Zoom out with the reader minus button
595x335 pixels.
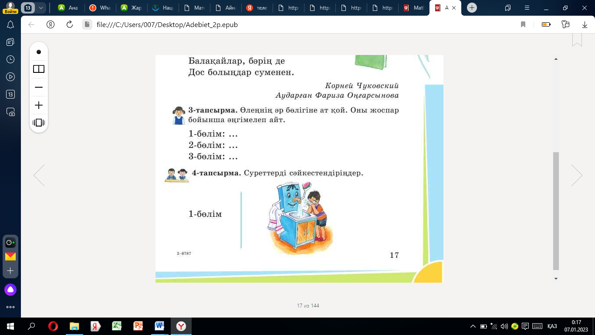(x=39, y=87)
